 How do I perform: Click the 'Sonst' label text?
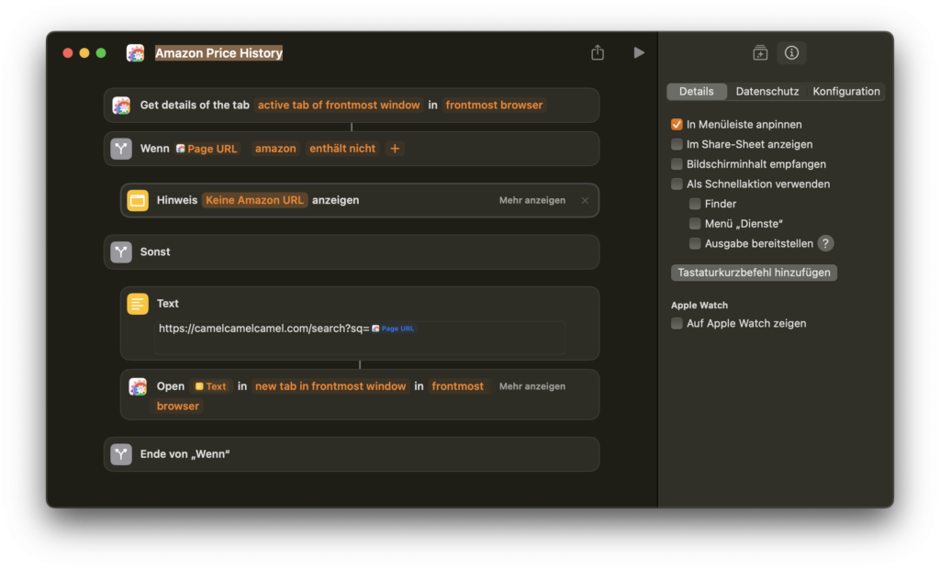coord(155,251)
